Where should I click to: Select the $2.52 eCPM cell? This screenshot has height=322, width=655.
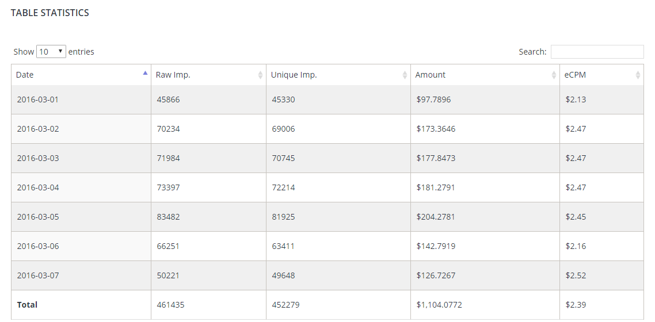pyautogui.click(x=576, y=275)
